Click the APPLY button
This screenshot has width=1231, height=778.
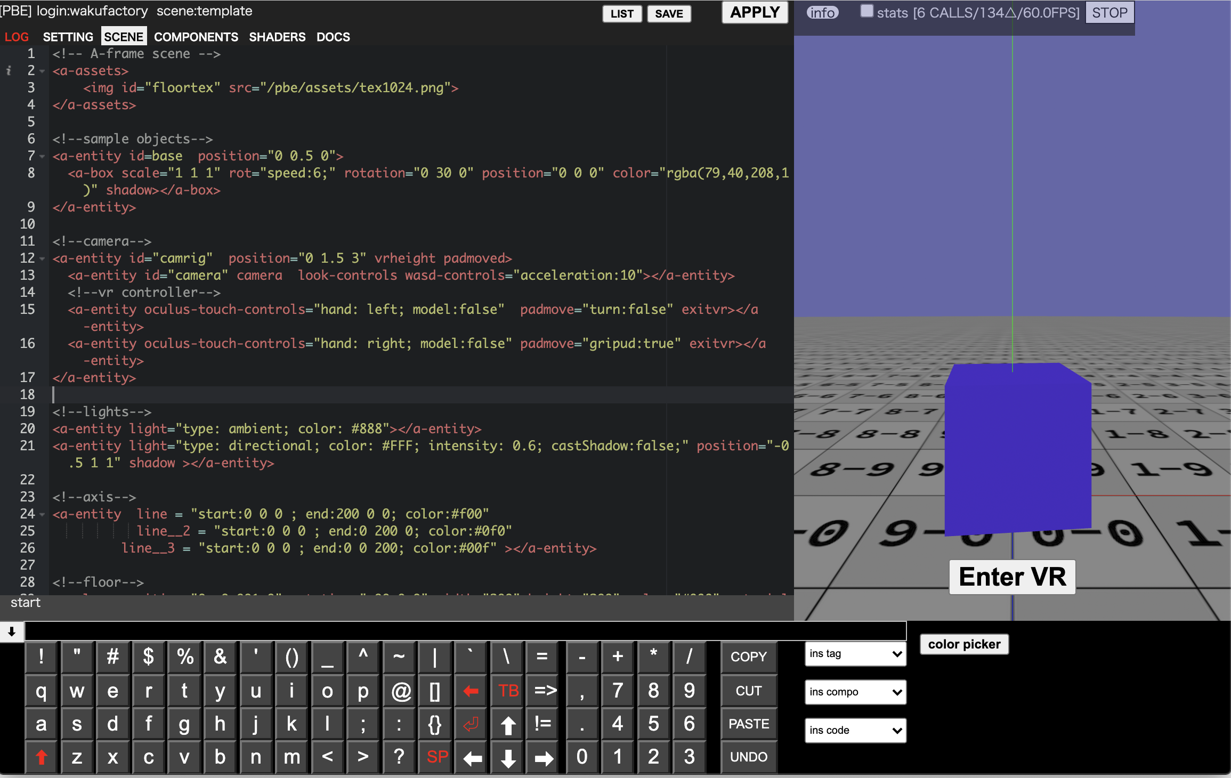(x=755, y=12)
